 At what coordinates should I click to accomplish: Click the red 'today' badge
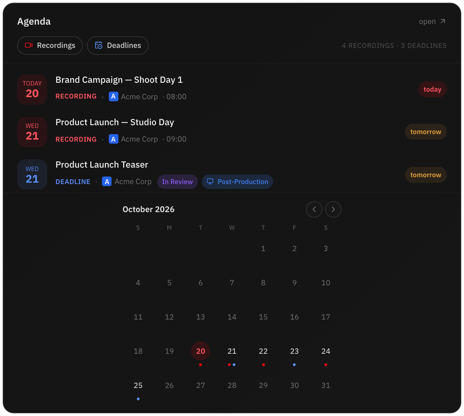[x=433, y=89]
